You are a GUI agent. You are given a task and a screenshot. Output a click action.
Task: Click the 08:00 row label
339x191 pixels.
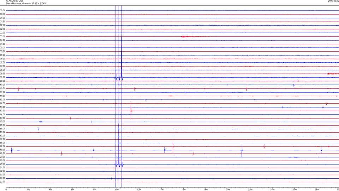tap(2, 70)
